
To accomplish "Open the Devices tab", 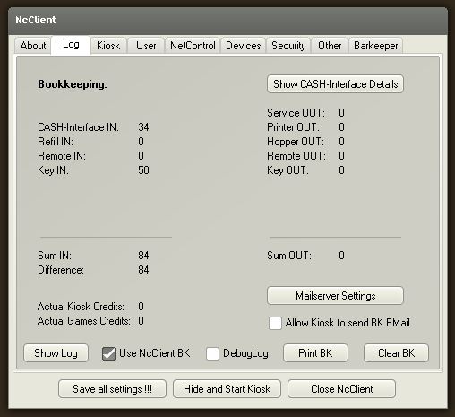I will (x=244, y=46).
